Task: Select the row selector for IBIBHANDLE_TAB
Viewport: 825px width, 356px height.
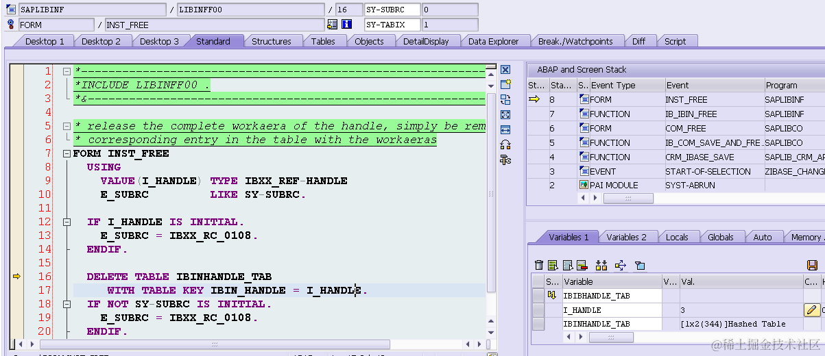Action: click(538, 296)
